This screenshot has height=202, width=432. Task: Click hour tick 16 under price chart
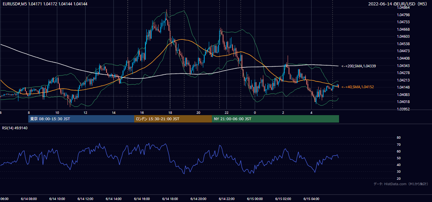[142, 112]
